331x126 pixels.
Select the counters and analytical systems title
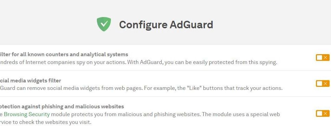click(64, 54)
